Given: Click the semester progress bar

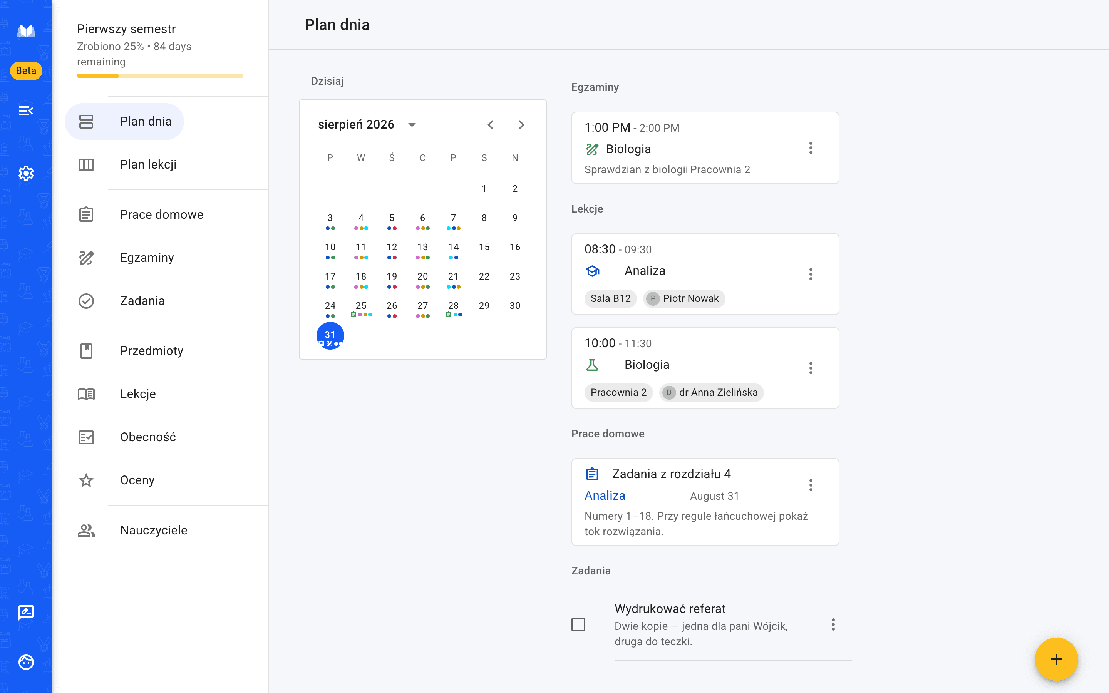Looking at the screenshot, I should (160, 75).
